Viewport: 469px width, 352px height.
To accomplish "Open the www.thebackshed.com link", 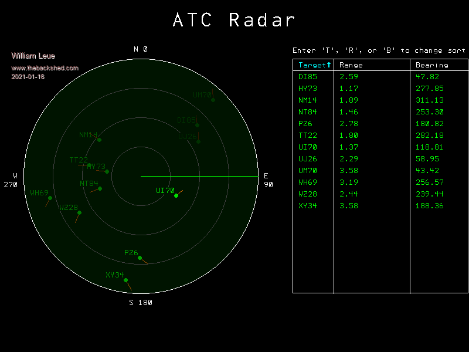I will pyautogui.click(x=45, y=68).
